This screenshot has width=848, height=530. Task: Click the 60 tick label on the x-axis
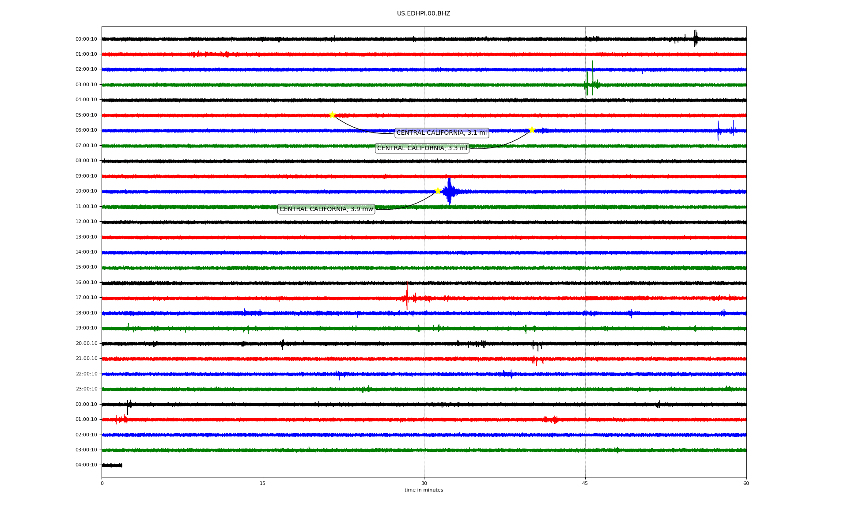[x=746, y=483]
